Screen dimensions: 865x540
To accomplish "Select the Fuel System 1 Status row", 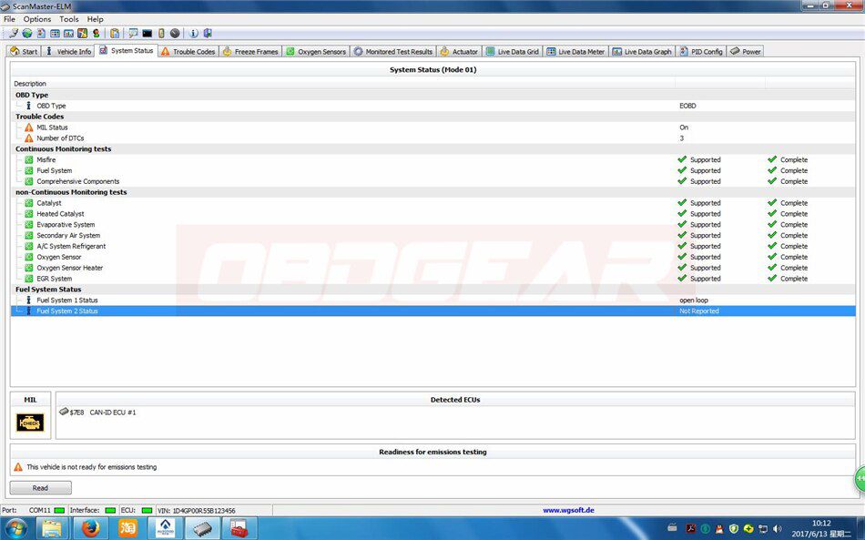I will click(x=433, y=301).
